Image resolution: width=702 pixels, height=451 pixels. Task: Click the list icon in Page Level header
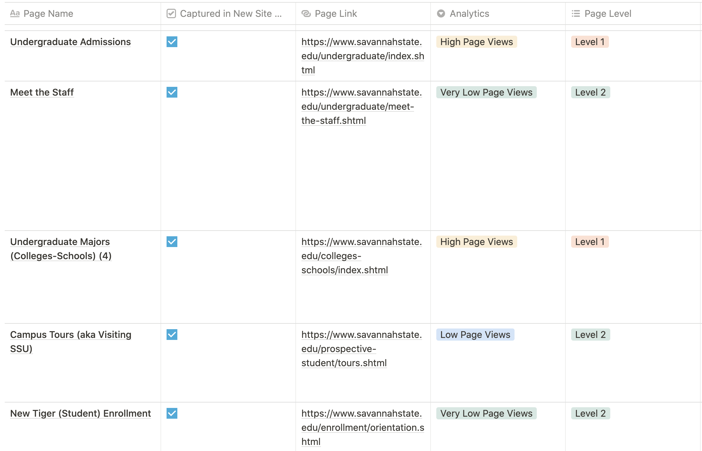tap(576, 13)
